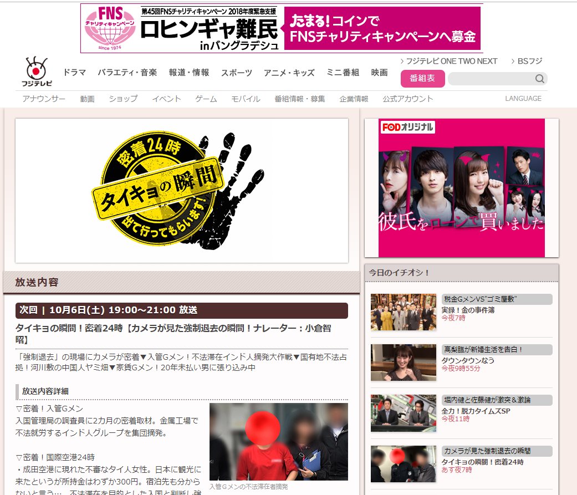Click the Fuji TV logo icon

pyautogui.click(x=37, y=72)
